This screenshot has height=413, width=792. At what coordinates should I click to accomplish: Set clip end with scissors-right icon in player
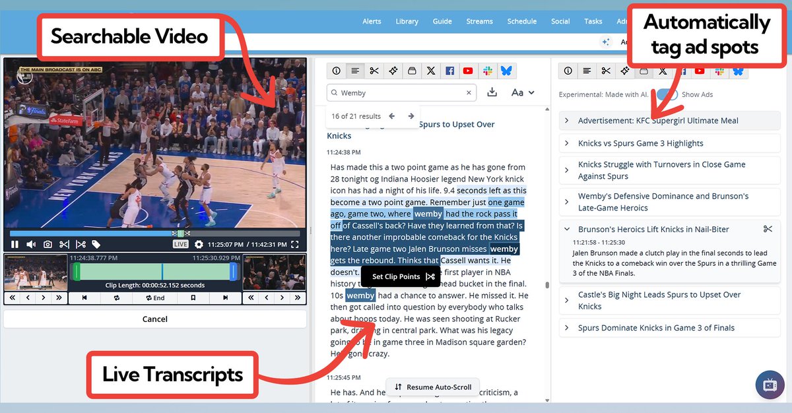[81, 244]
